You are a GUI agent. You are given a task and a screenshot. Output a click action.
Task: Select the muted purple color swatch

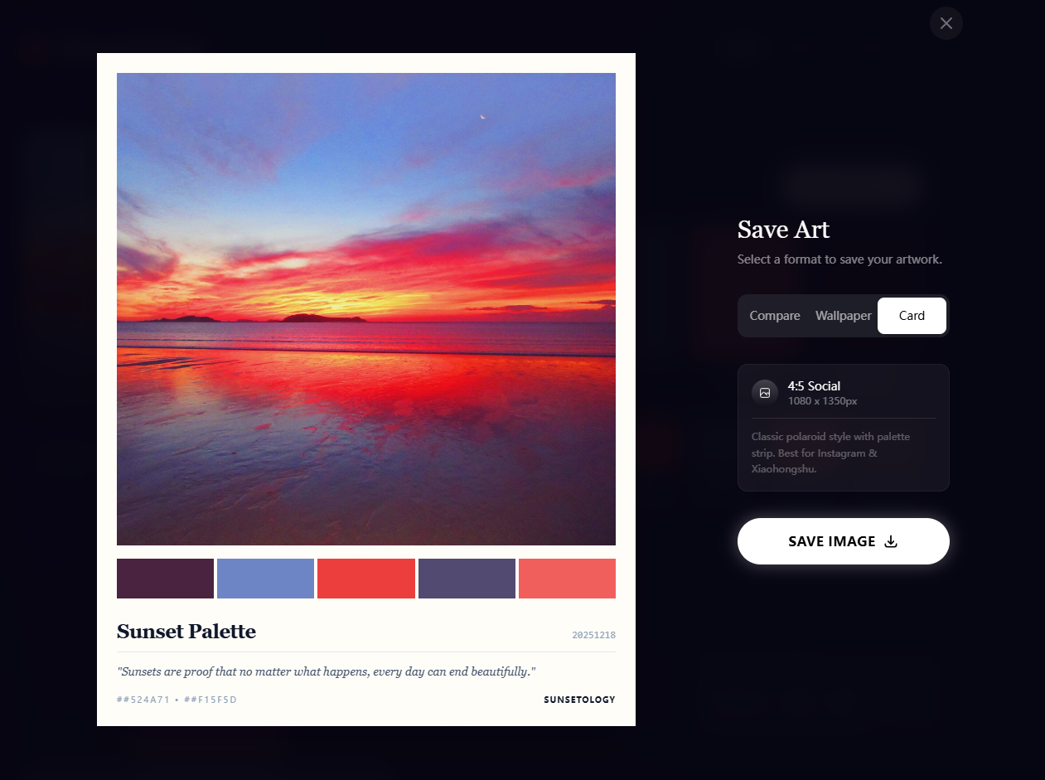pos(467,579)
